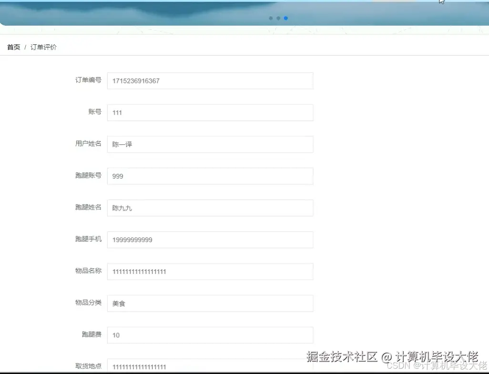Click the 跑腿费 label text
This screenshot has height=374, width=489.
click(x=92, y=335)
